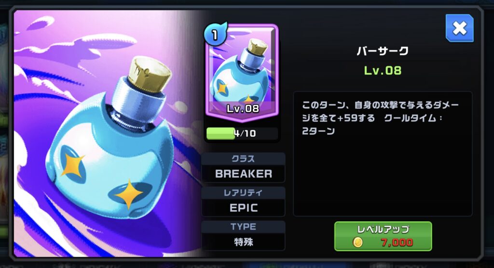Click the blue cost 1 badge
This screenshot has width=494, height=268.
pos(215,34)
